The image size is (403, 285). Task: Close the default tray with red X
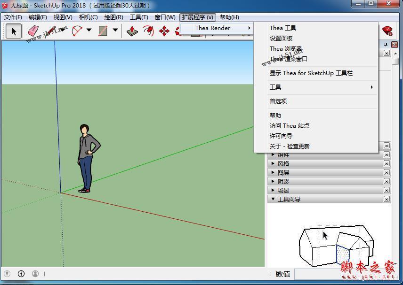tap(395, 44)
